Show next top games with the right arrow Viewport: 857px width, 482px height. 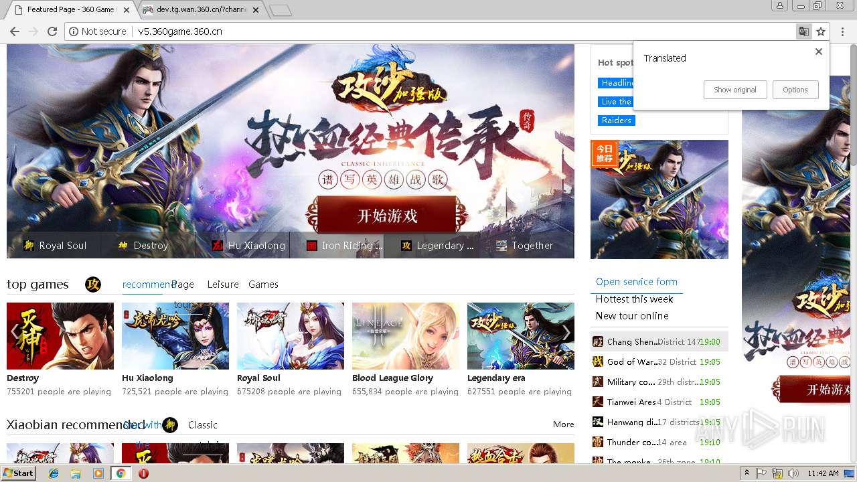(566, 333)
